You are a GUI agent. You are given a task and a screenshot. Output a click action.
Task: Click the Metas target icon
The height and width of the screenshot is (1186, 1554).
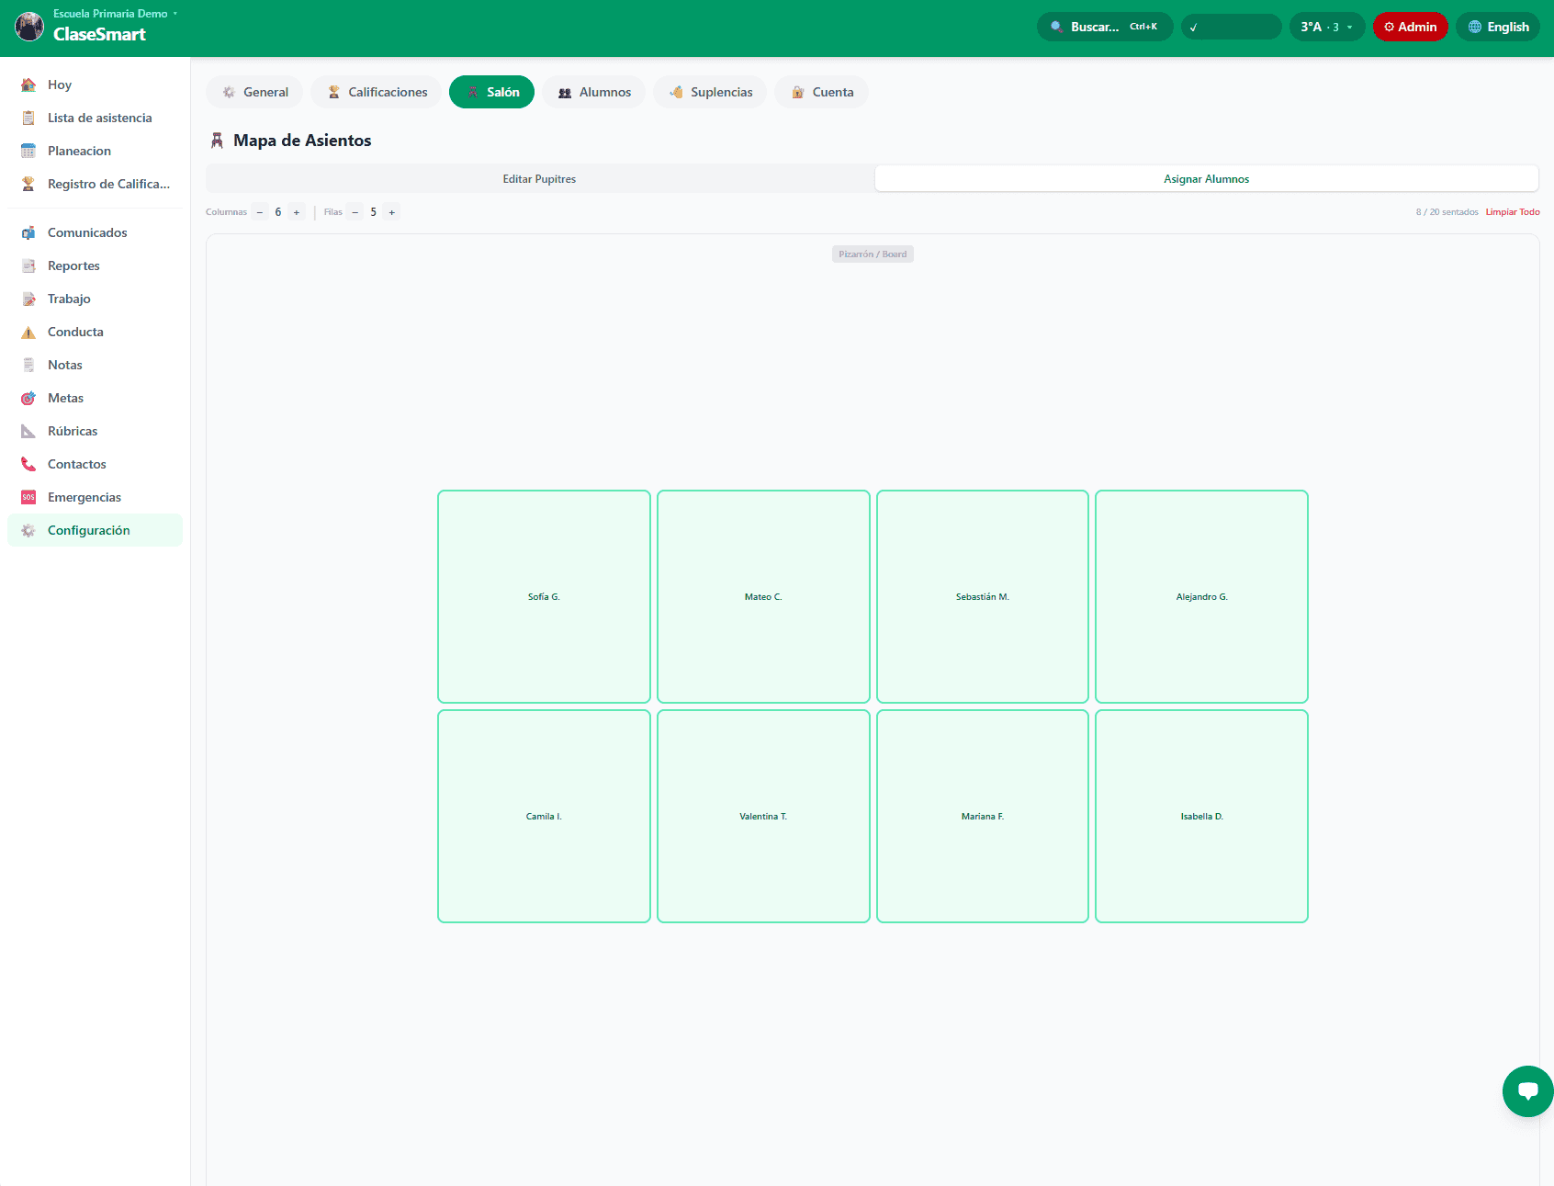[28, 398]
